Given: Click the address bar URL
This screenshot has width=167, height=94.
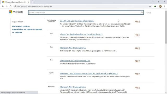Looking at the screenshot, I should pos(40,6).
